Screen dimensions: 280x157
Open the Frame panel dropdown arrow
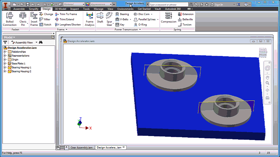[x=67, y=29]
